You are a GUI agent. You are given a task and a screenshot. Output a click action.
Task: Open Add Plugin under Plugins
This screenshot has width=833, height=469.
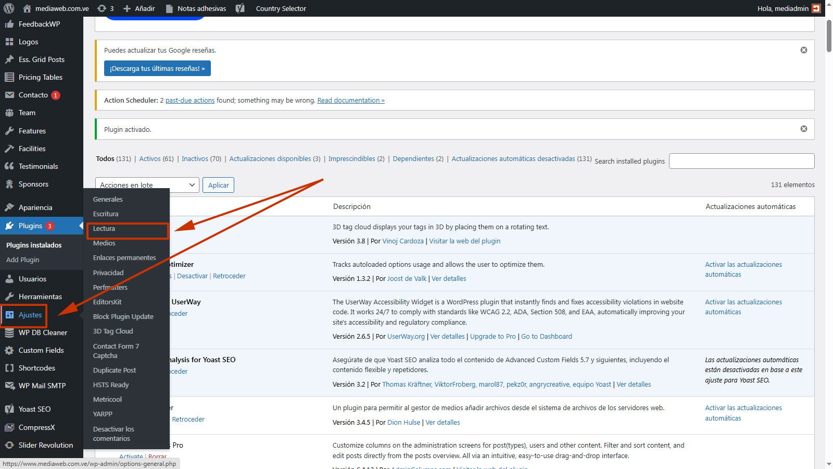[x=22, y=260]
